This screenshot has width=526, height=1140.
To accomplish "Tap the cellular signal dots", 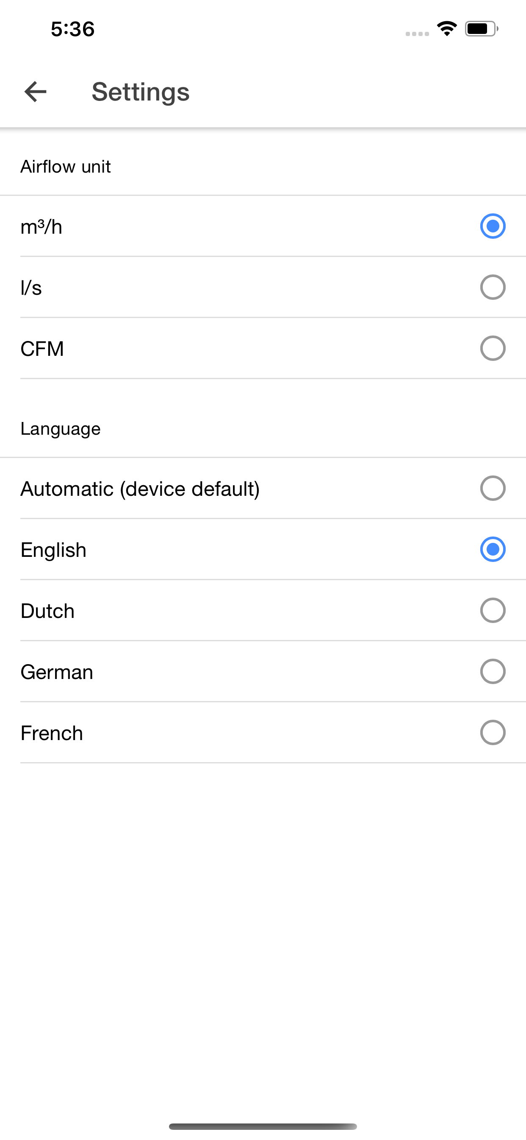I will click(417, 34).
